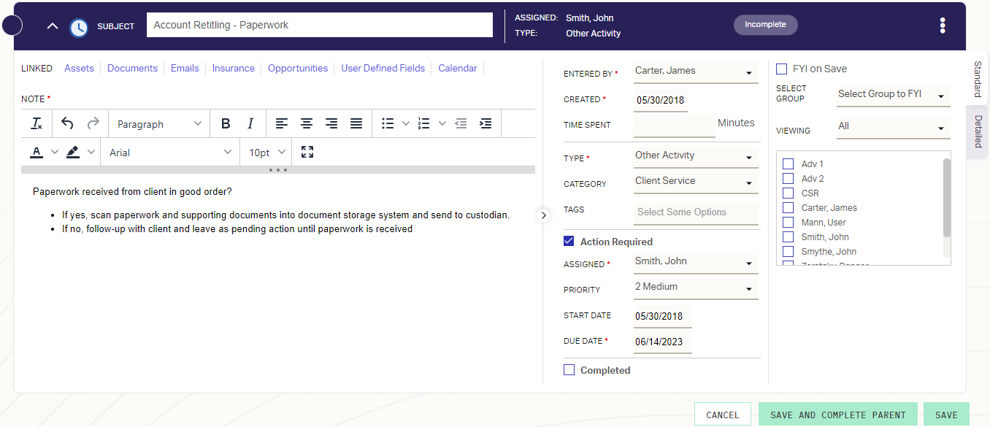
Task: Click the Cancel button
Action: 723,415
